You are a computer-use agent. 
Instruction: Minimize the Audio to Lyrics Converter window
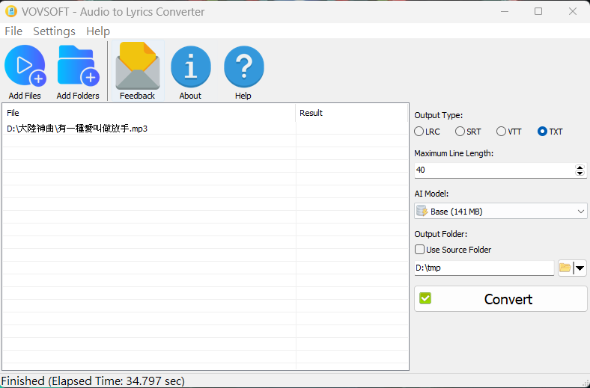point(505,12)
